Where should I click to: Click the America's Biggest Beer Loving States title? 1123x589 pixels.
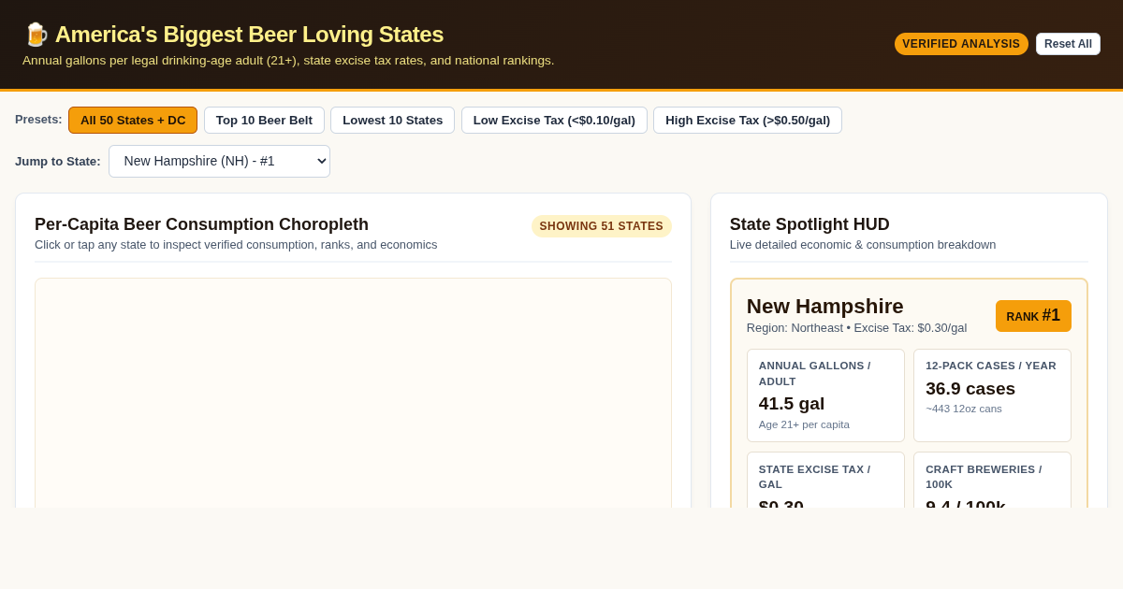(249, 35)
